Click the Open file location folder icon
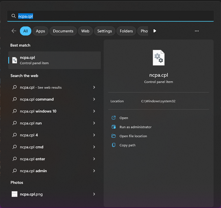Screen dimensions: 221x208 (114, 136)
